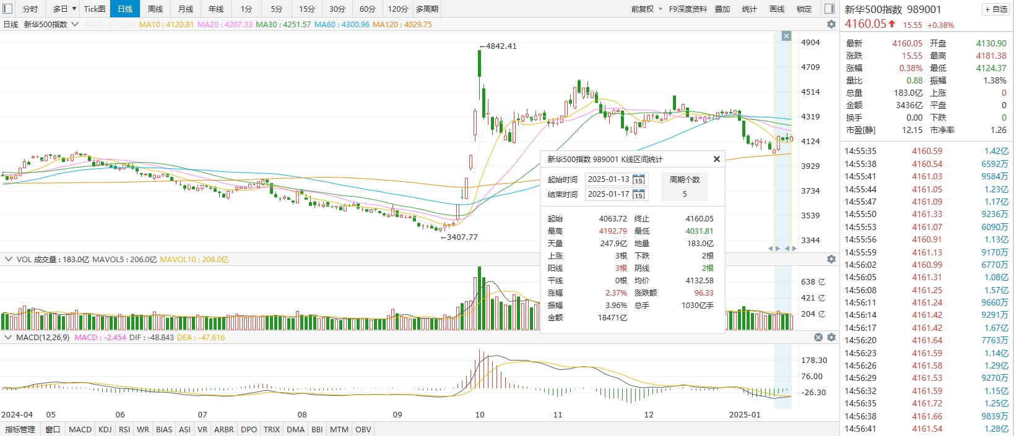Remove the MACD indicator with circled X
This screenshot has width=1014, height=436.
pos(818,337)
